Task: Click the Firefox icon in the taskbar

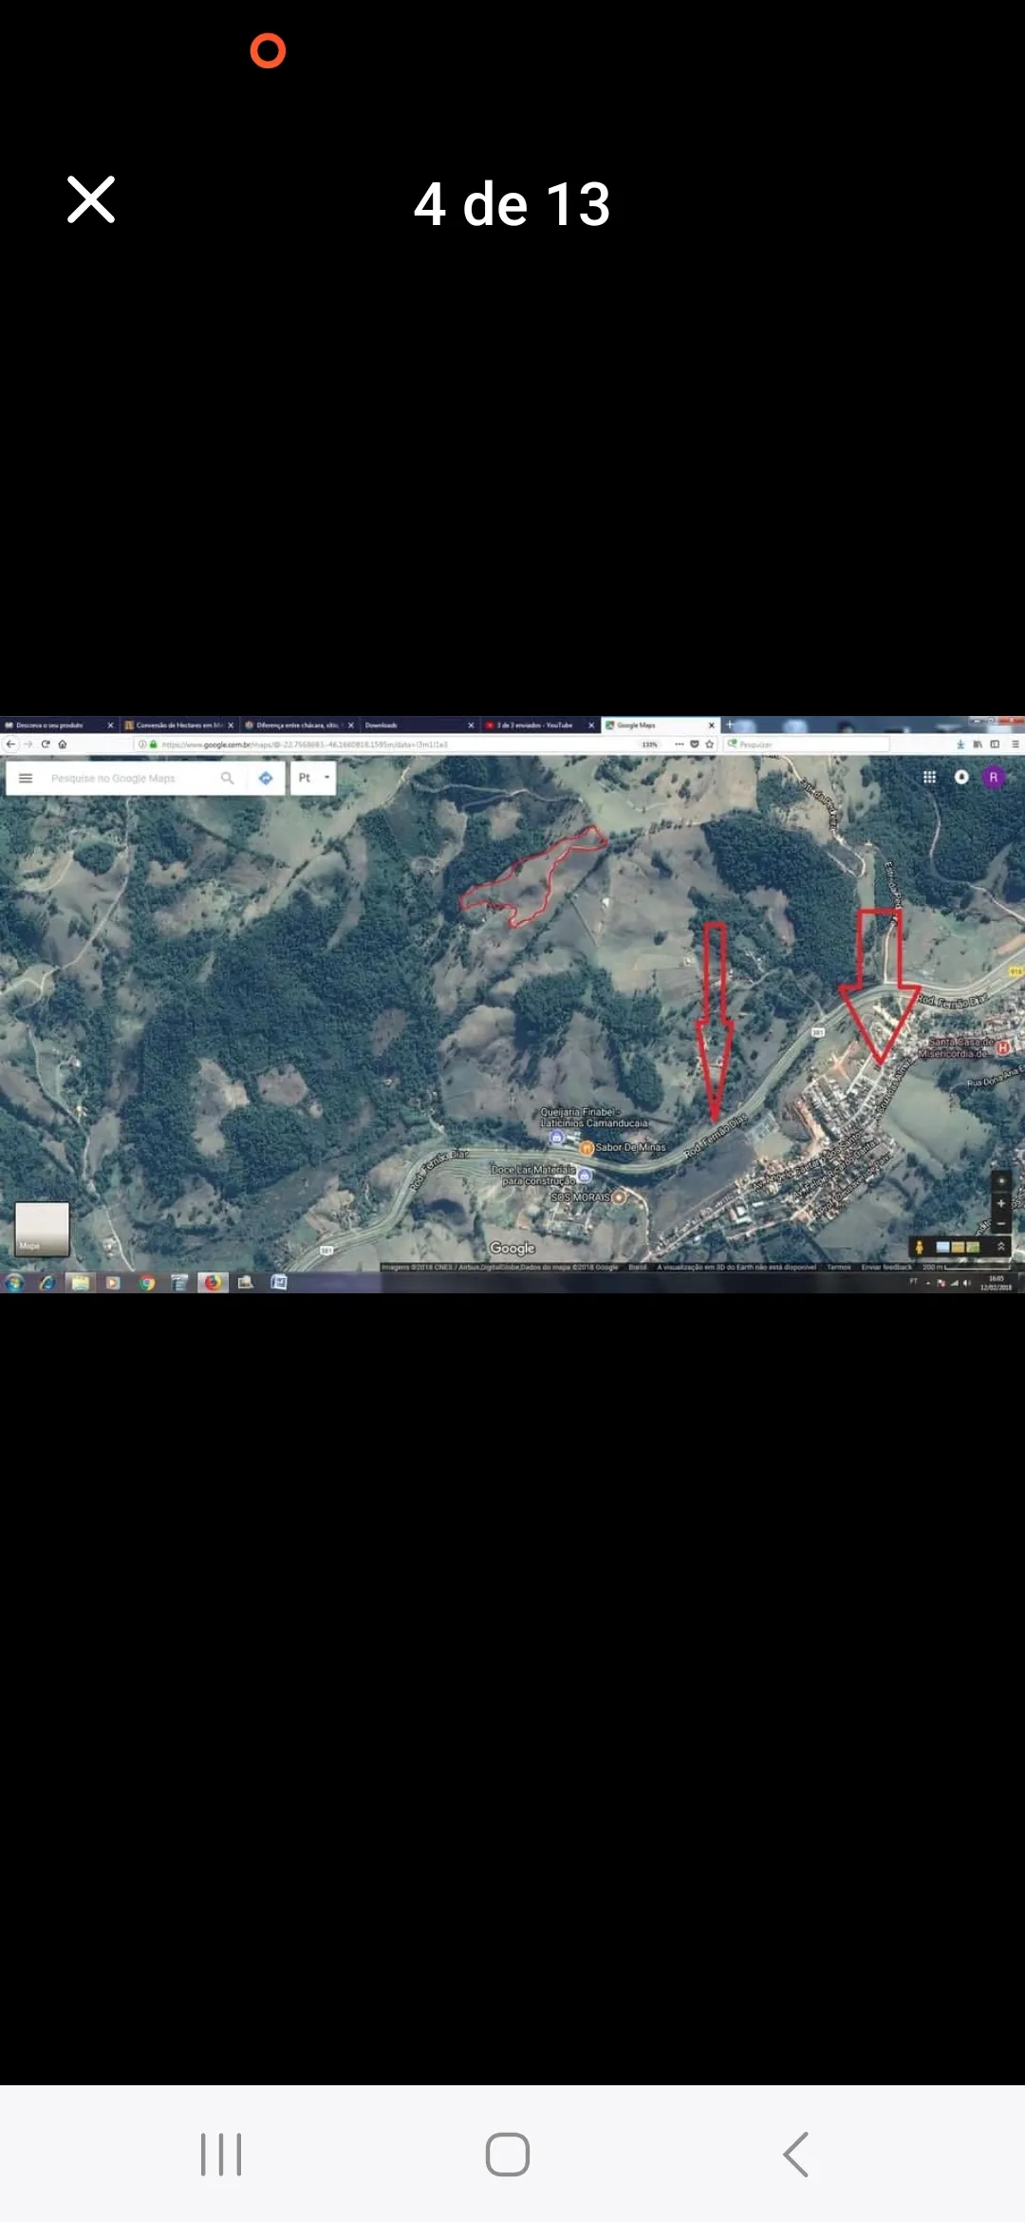Action: (213, 1282)
